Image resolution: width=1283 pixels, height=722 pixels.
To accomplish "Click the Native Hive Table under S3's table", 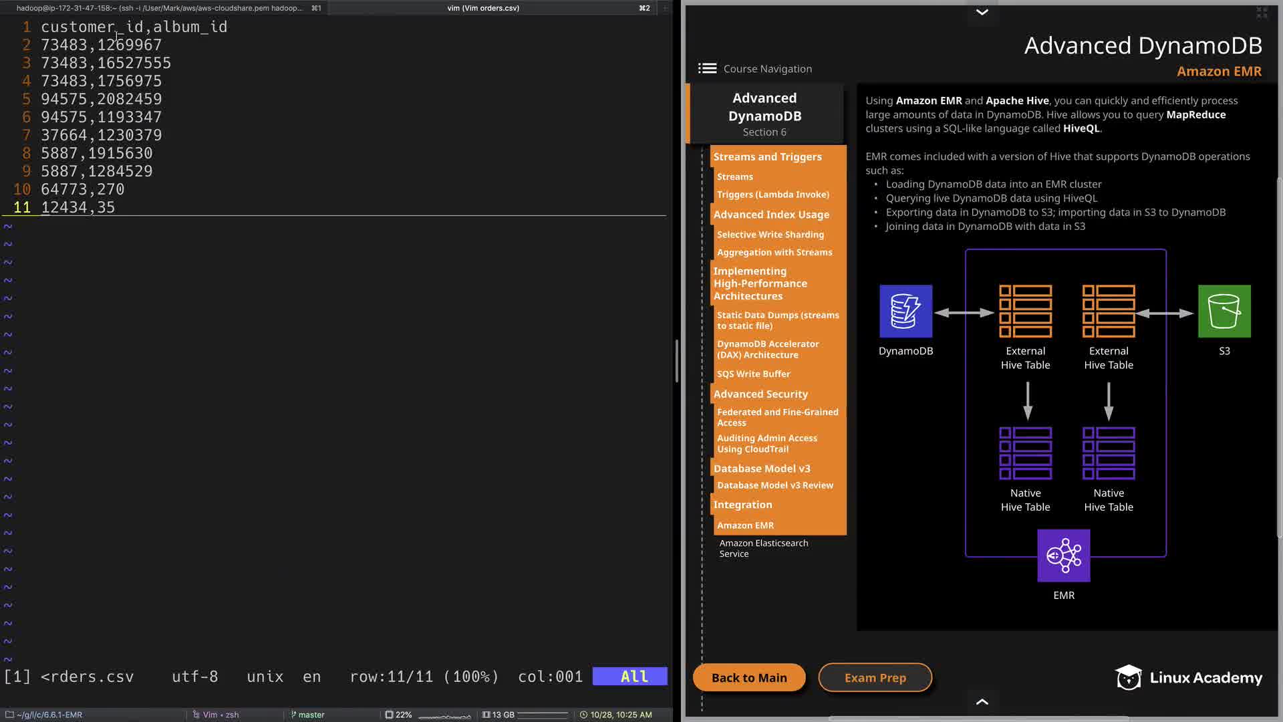I will [1108, 454].
